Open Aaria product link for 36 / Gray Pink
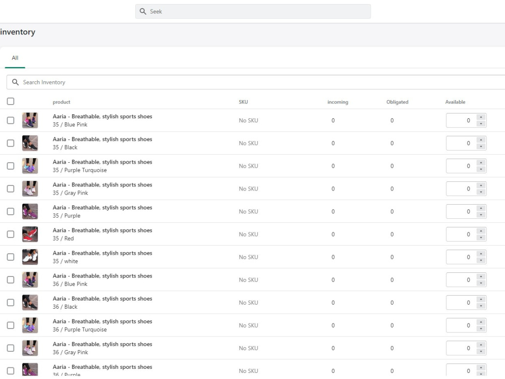The height and width of the screenshot is (379, 505). click(x=103, y=344)
